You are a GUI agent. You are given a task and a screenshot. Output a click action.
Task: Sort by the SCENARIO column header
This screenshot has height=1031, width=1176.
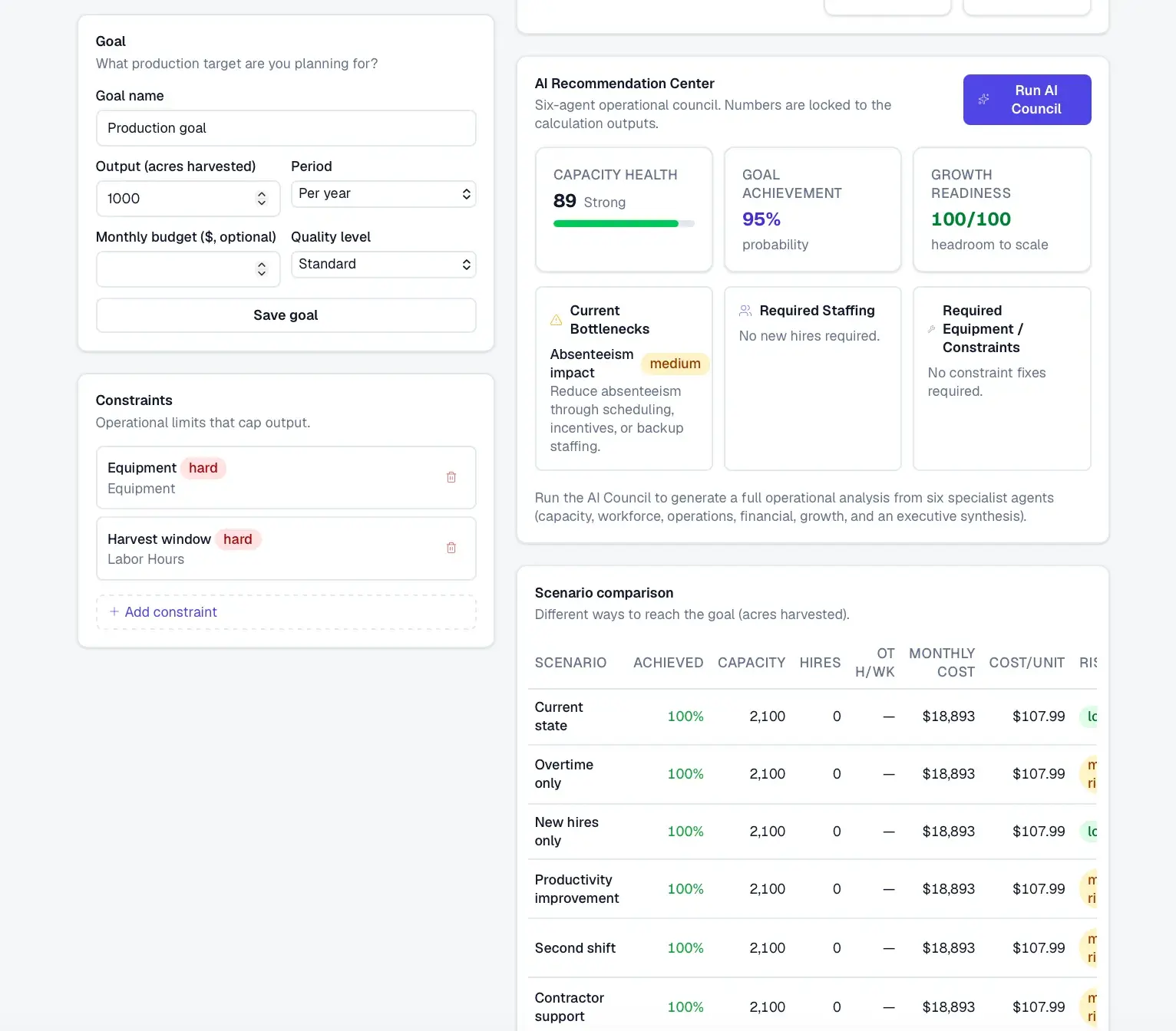[570, 663]
